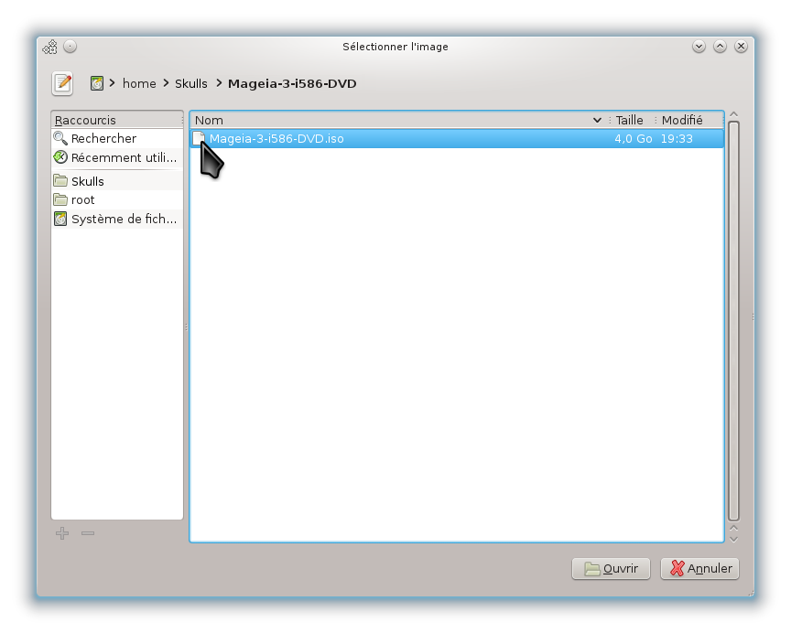Sort files by the Modifié column

pos(689,120)
